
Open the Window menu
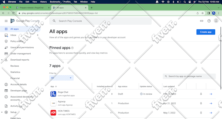tap(84, 2)
